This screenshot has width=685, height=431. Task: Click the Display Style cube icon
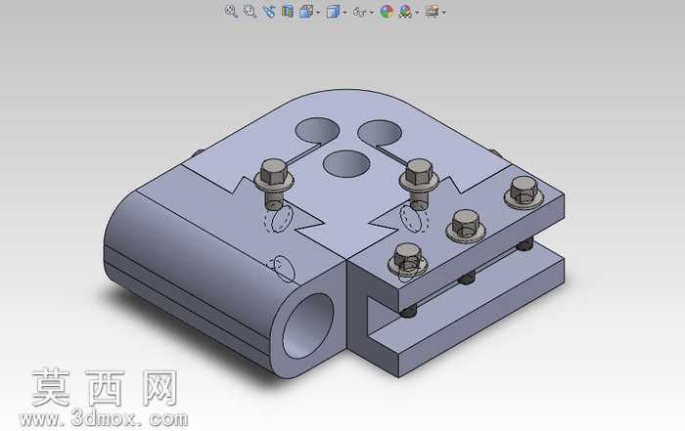click(333, 12)
